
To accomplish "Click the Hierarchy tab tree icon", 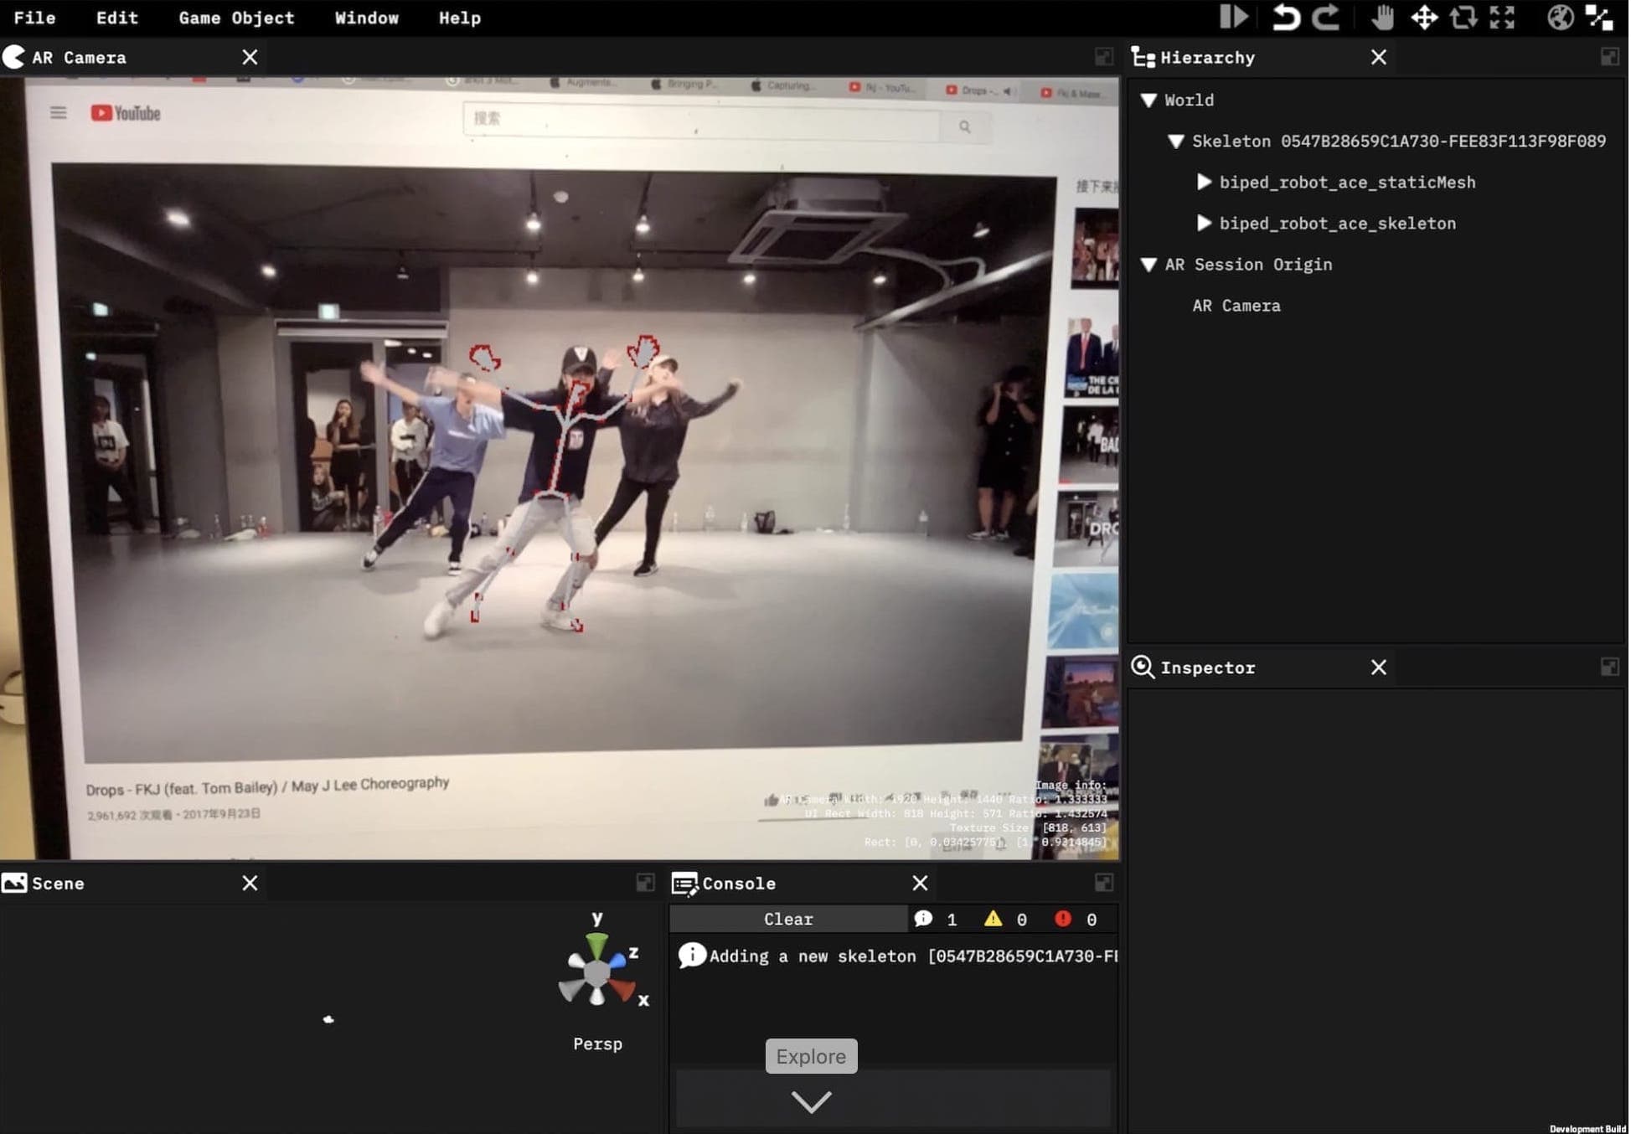I will point(1143,57).
